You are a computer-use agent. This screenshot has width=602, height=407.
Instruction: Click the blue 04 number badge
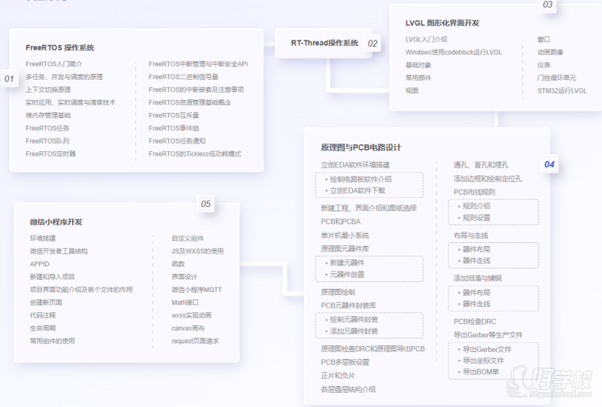(549, 164)
